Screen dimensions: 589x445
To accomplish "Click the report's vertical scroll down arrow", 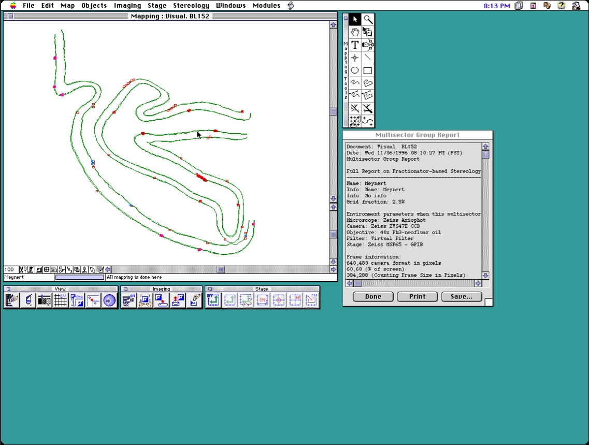I will click(485, 276).
